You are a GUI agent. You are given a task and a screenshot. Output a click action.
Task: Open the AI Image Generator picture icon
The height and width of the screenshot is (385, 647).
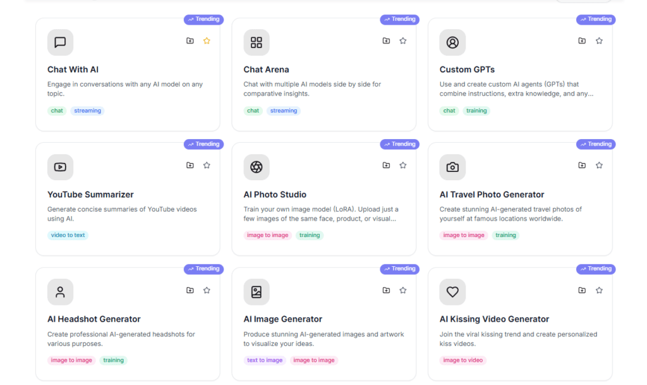[x=257, y=291]
